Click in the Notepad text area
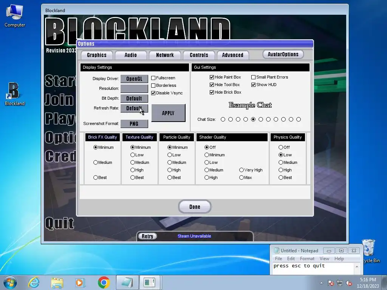Viewport: 387px width, 290px height. (313, 268)
